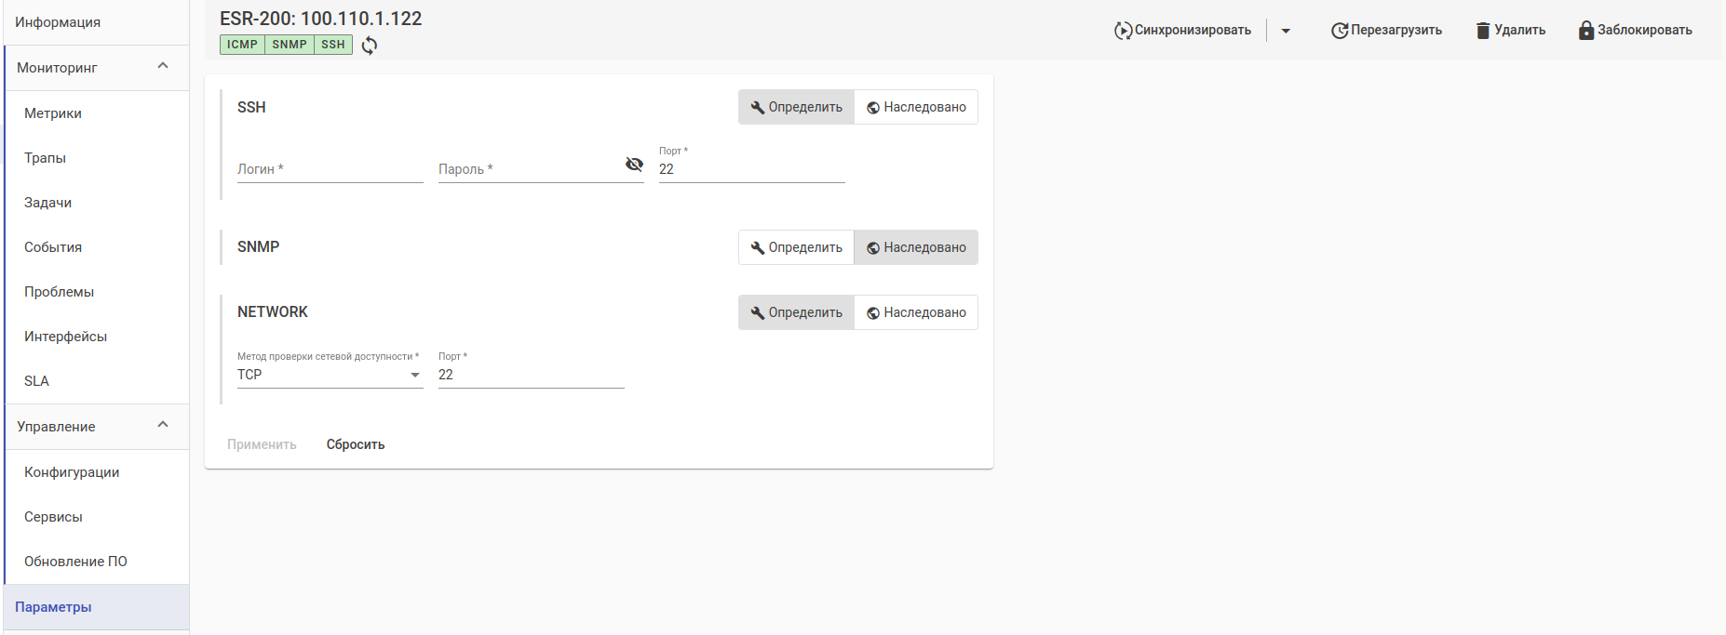
Task: Click the SSH Login input field
Action: [330, 169]
